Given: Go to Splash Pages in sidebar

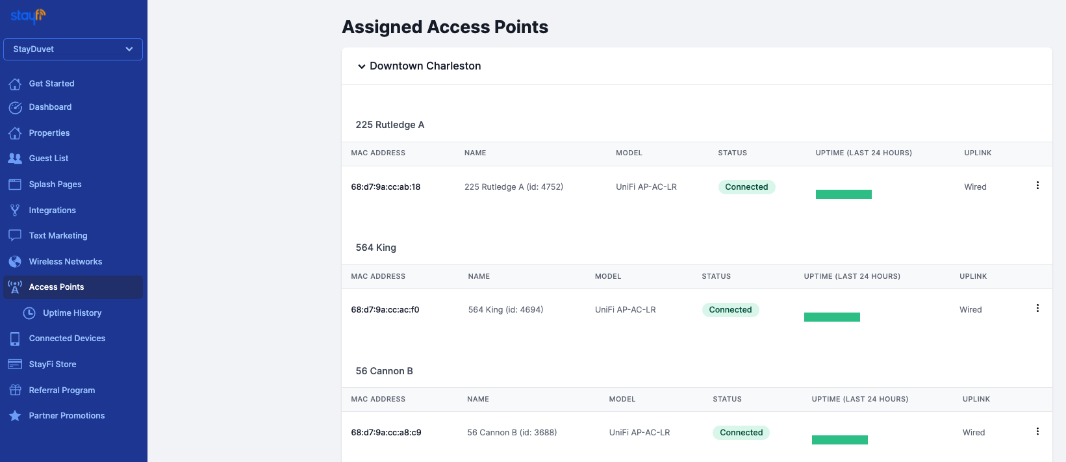Looking at the screenshot, I should coord(55,185).
